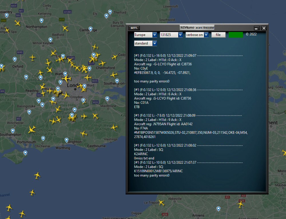Click the airplane icon above Chelmsford
This screenshot has height=219, width=286.
(x=102, y=63)
